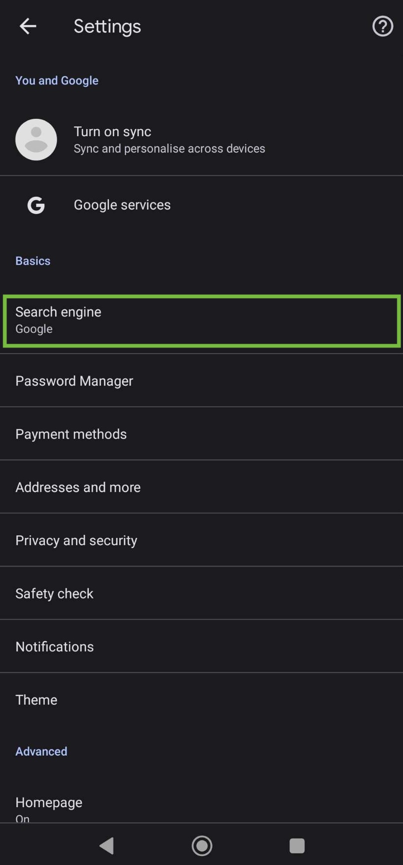Open Payment methods
Viewport: 403px width, 865px height.
tap(71, 434)
